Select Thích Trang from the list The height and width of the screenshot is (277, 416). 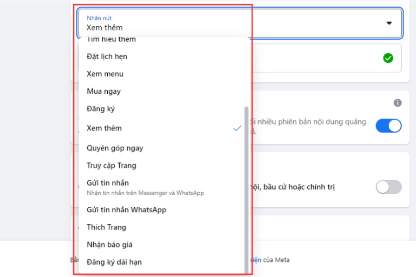click(x=106, y=227)
